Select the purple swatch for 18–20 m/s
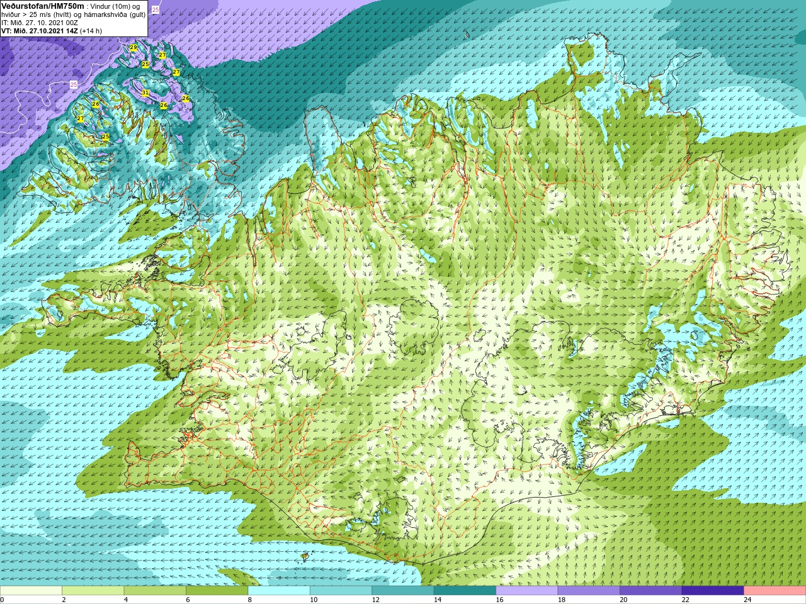Screen dimensions: 806x604 point(589,591)
